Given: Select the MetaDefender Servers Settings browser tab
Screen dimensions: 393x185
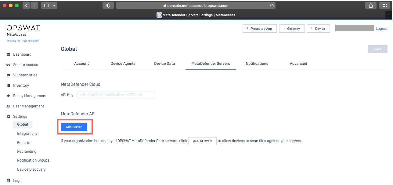Looking at the screenshot, I should [x=196, y=15].
